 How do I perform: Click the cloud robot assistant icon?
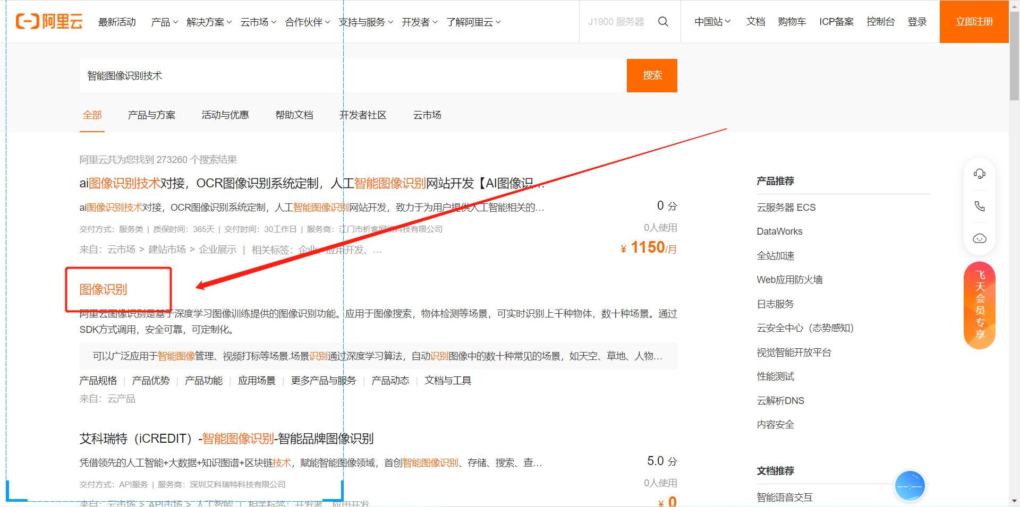point(979,238)
